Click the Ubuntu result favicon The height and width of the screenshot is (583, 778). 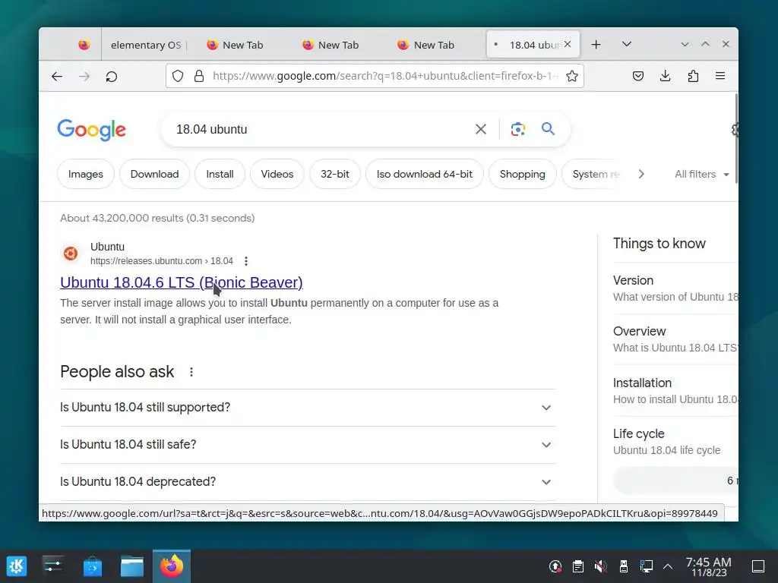[x=71, y=254]
